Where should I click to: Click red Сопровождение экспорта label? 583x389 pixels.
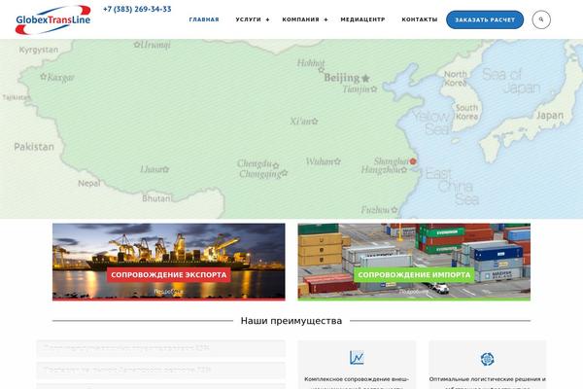(x=168, y=274)
